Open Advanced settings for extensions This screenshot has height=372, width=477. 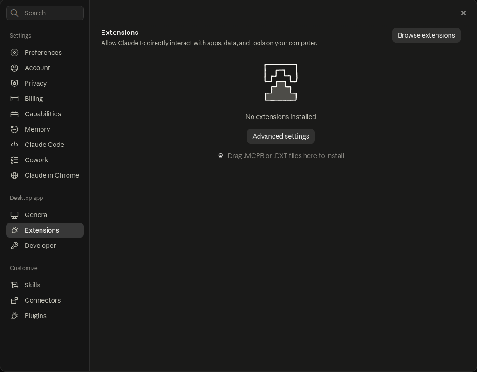click(x=281, y=136)
